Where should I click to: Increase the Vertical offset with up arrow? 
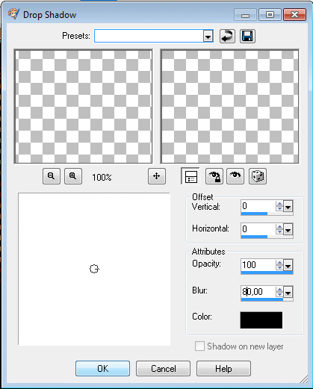279,204
